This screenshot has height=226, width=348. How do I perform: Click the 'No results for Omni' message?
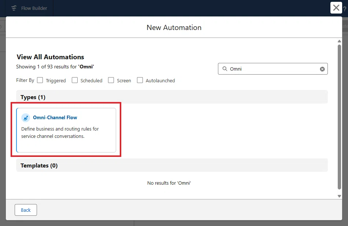169,183
